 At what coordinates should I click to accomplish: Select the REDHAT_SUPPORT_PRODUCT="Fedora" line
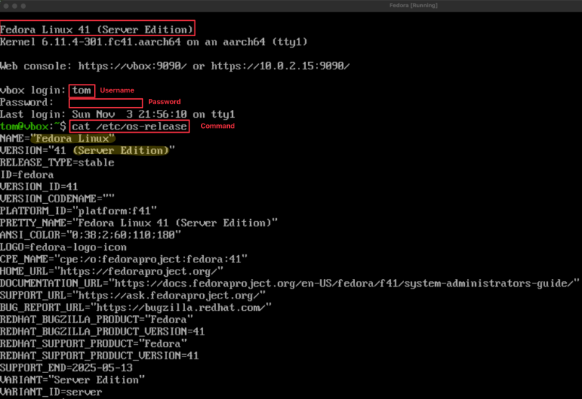93,343
